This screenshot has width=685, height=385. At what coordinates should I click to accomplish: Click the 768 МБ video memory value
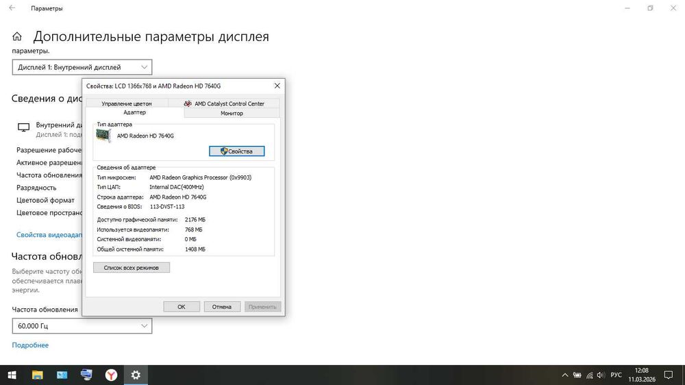point(194,229)
